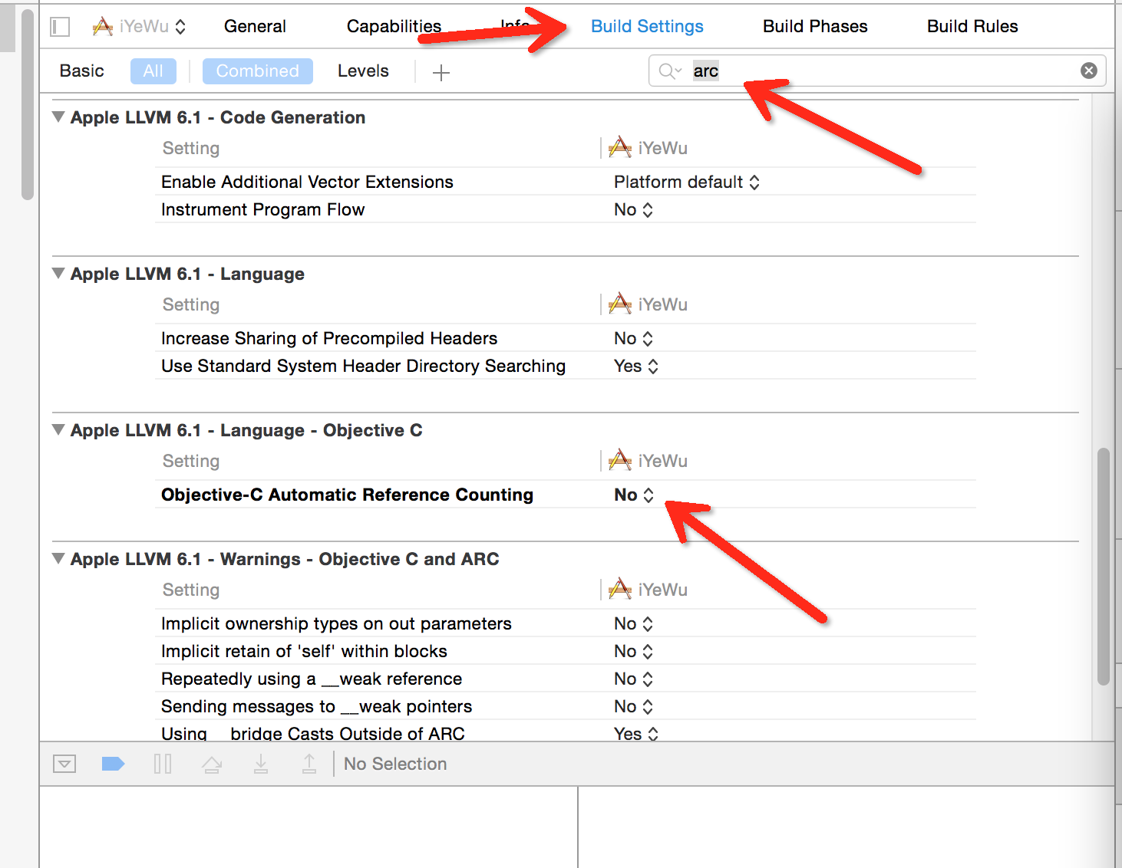Hide the debug area with the toggle icon
1122x868 pixels.
pyautogui.click(x=64, y=764)
